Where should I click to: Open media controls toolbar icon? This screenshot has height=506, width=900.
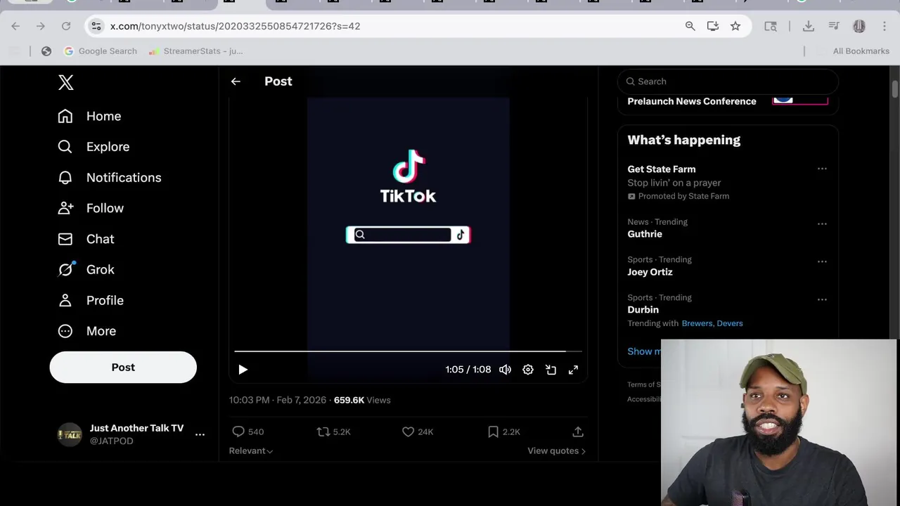coord(834,26)
